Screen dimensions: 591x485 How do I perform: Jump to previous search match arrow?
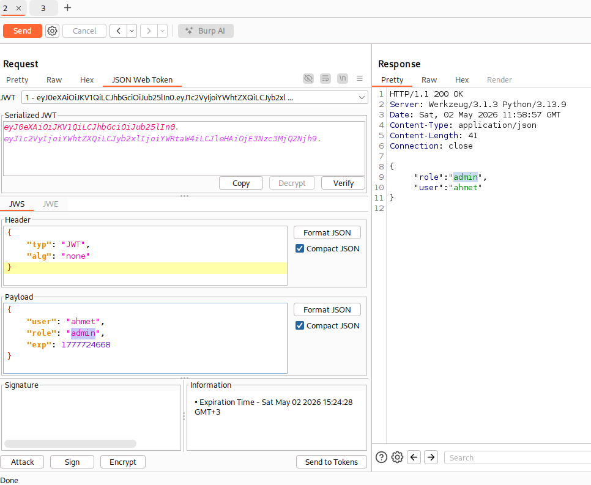tap(414, 457)
